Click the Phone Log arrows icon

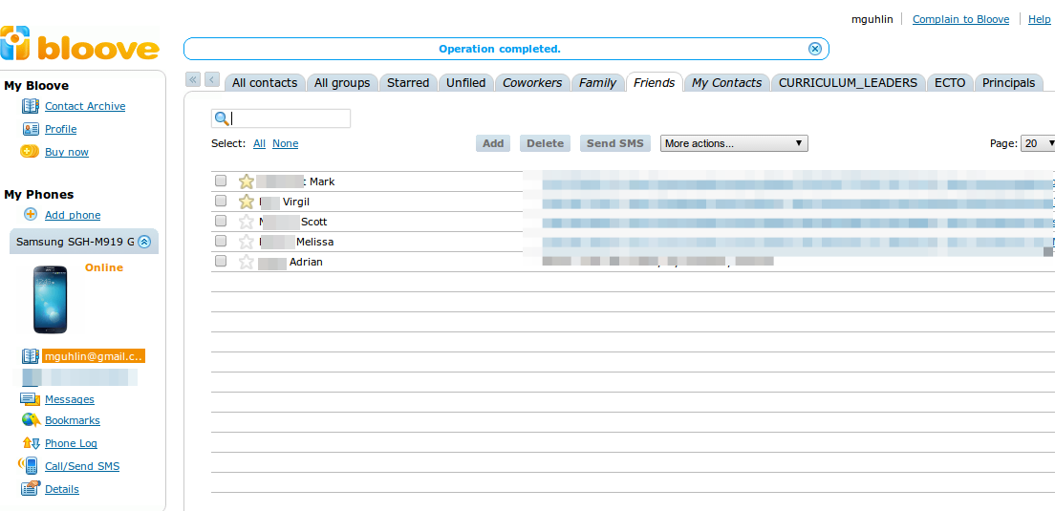click(x=30, y=443)
